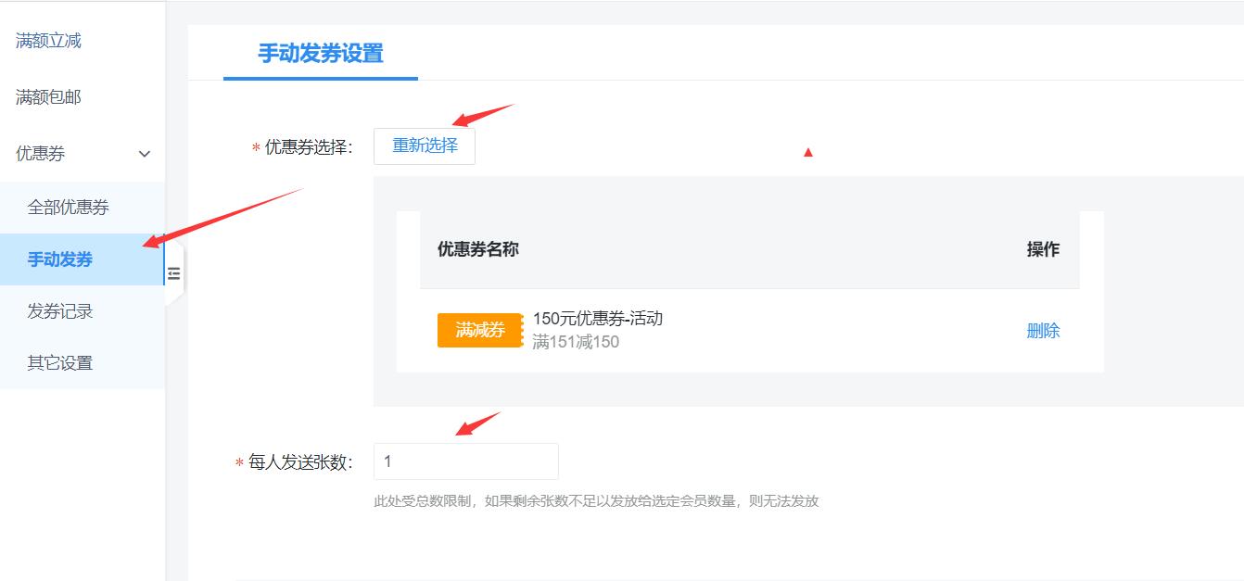Select 手动发券 in the sidebar
Viewport: 1244px width, 581px height.
(x=60, y=259)
